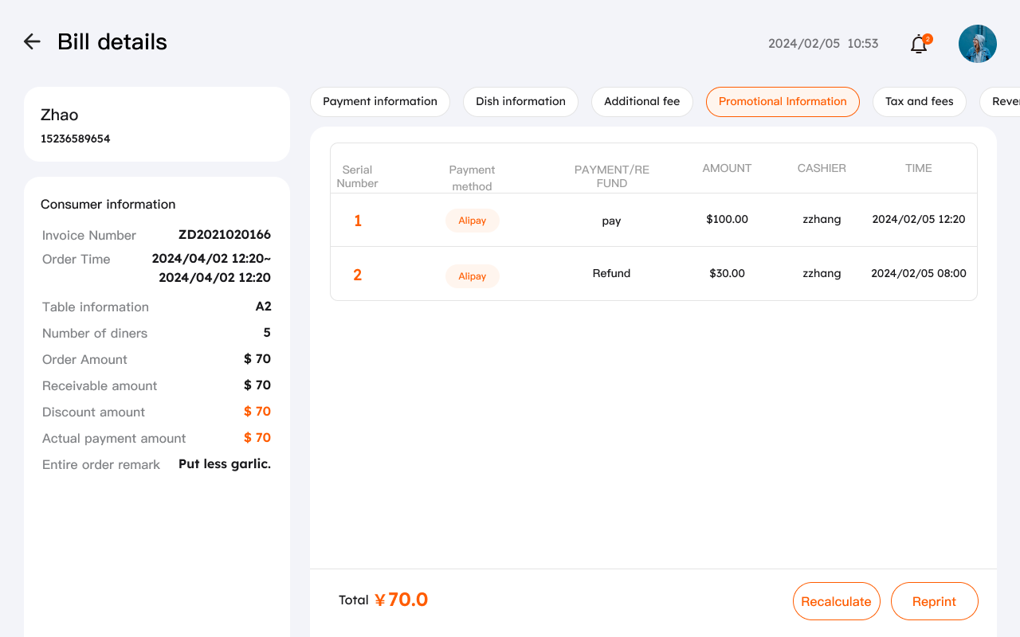Click the invoice number ZD2021020166
The height and width of the screenshot is (637, 1020).
tap(225, 235)
